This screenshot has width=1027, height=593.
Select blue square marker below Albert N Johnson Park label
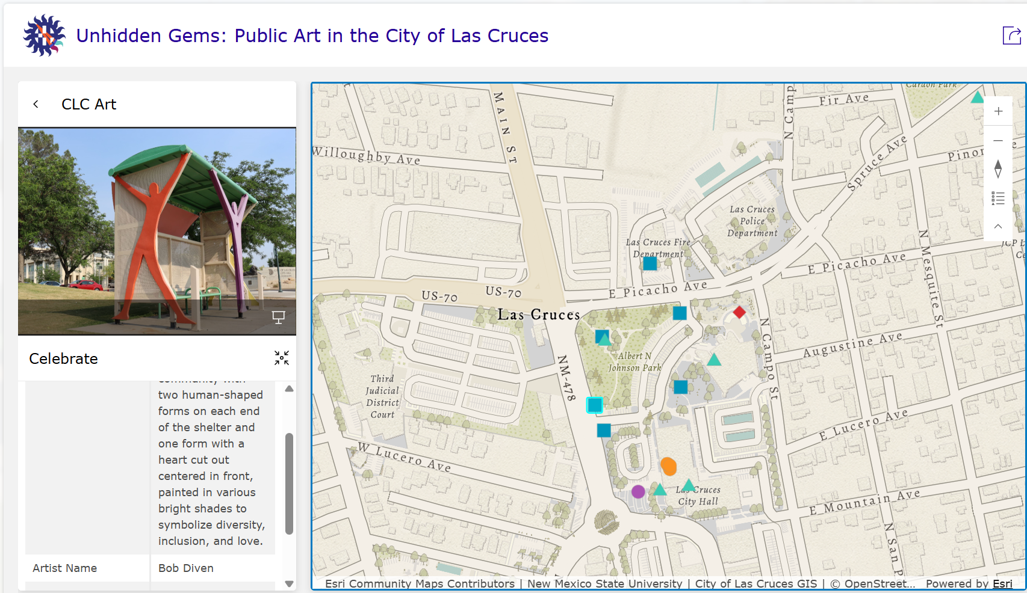(681, 387)
